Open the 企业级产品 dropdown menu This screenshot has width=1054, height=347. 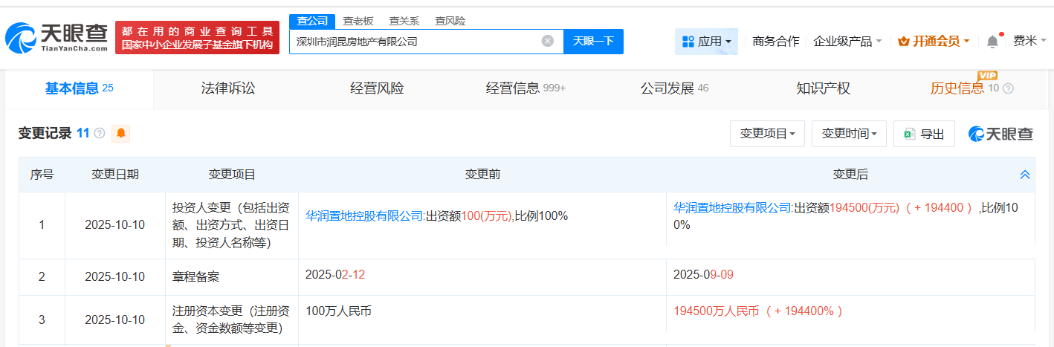click(x=847, y=42)
